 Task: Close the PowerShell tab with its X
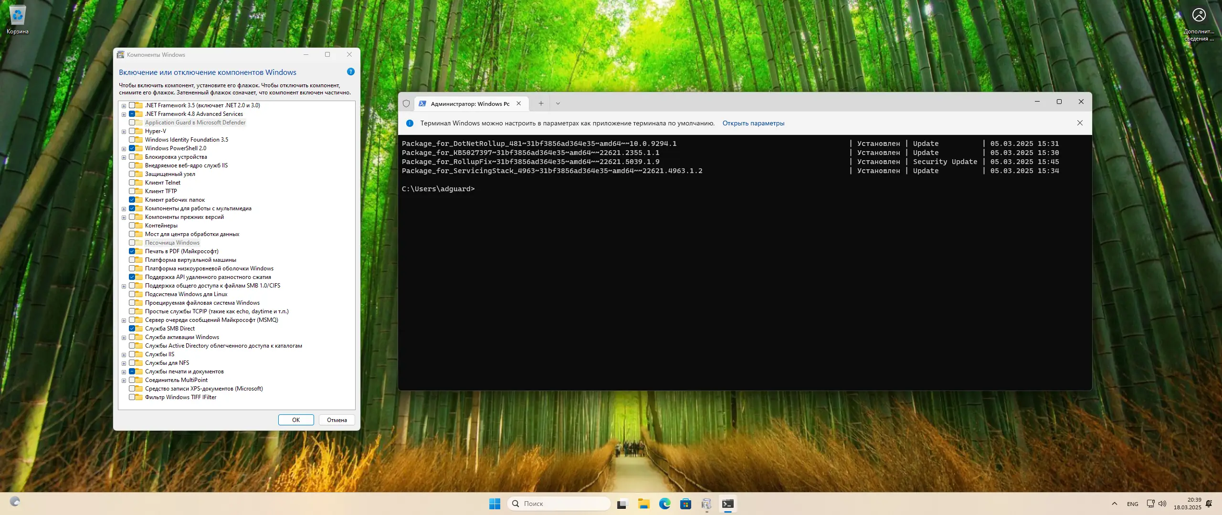(x=519, y=103)
